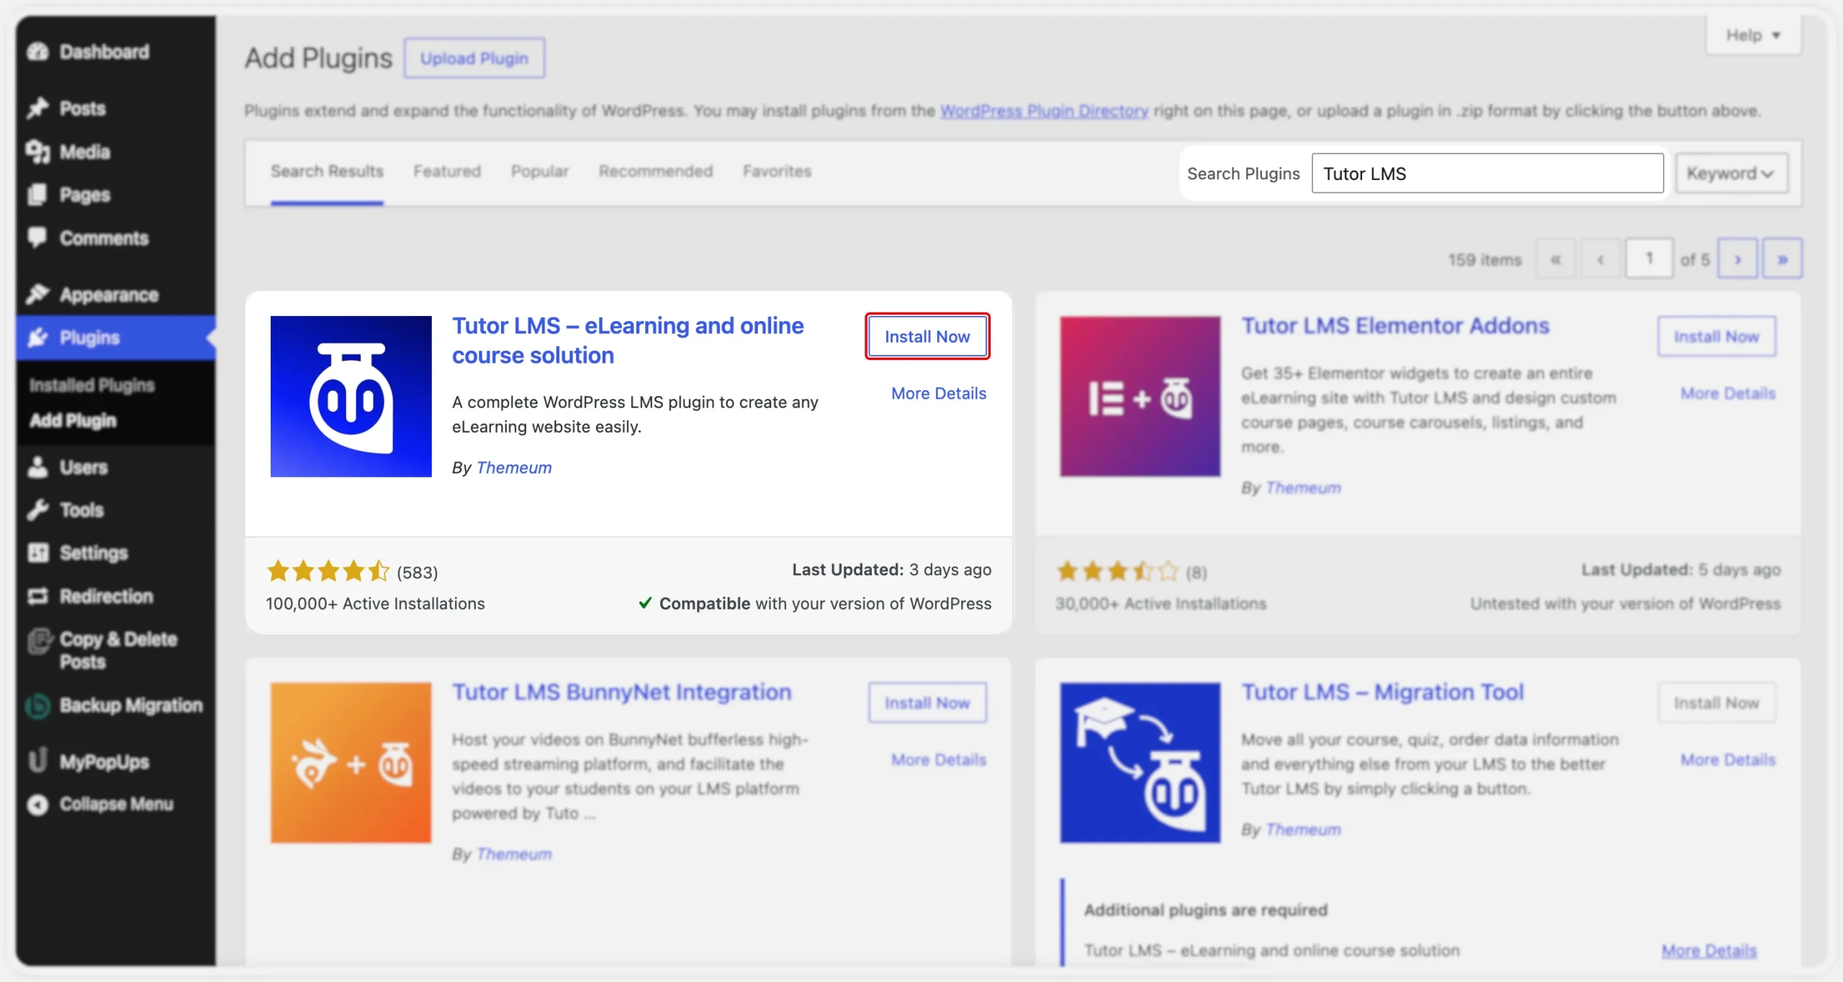This screenshot has width=1843, height=982.
Task: Open Add Plugin submenu item
Action: tap(73, 420)
